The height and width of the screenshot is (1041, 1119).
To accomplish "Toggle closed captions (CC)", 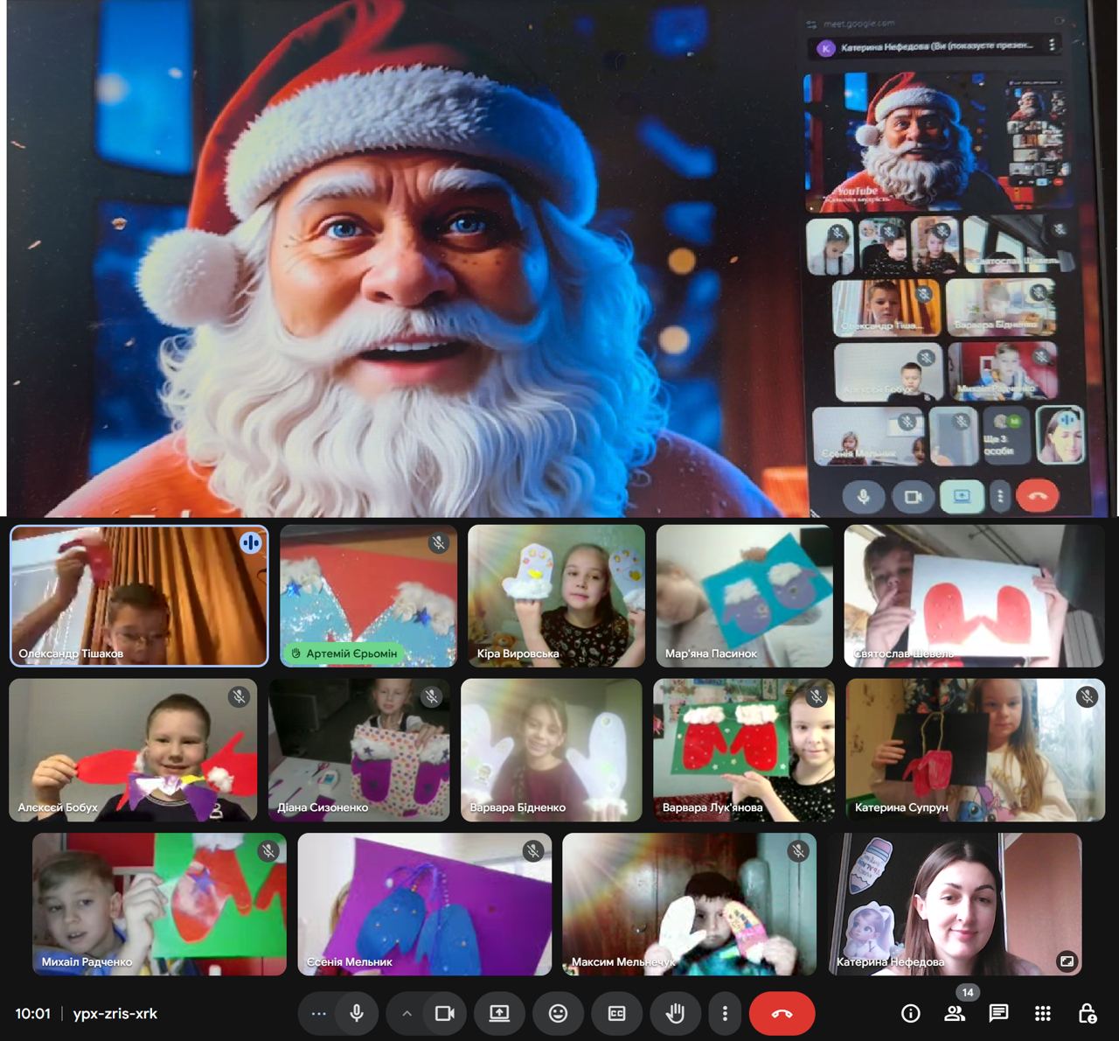I will tap(616, 1013).
